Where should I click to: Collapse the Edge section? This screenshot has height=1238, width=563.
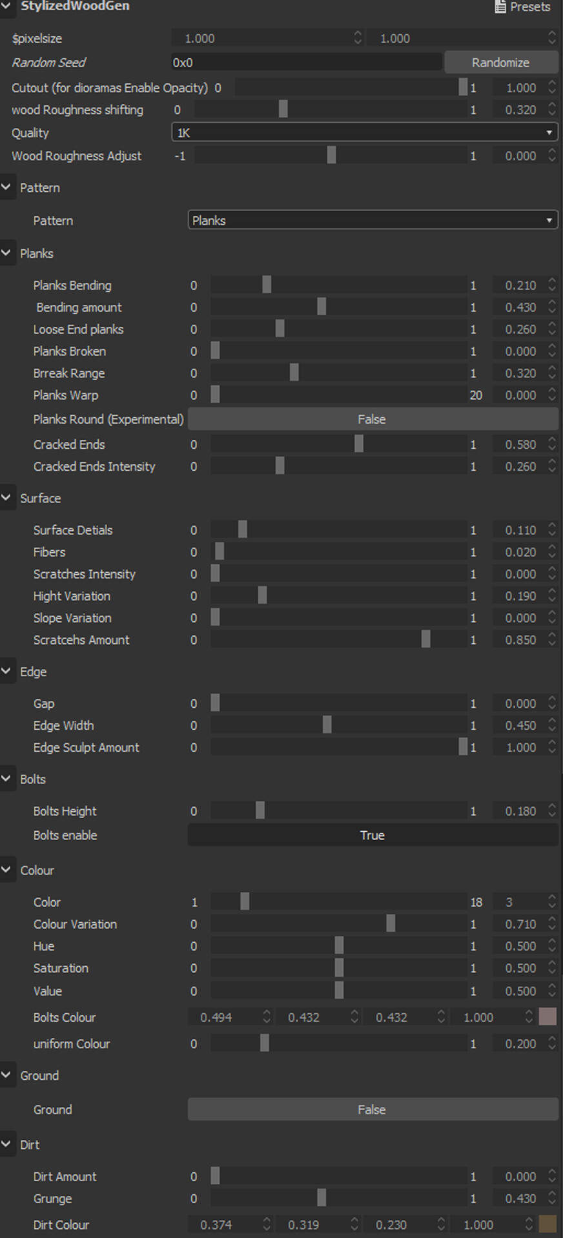click(6, 672)
